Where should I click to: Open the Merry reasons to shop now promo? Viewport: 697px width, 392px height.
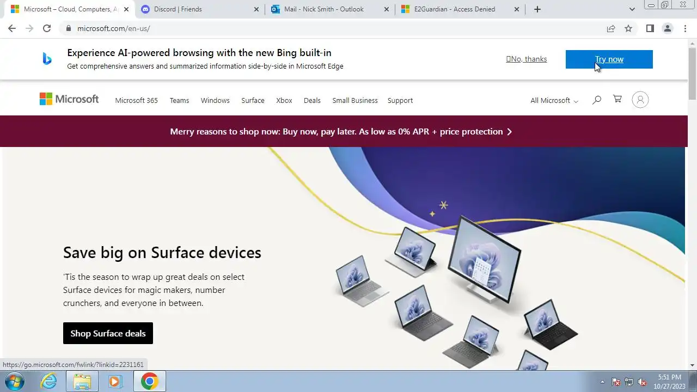(x=341, y=131)
